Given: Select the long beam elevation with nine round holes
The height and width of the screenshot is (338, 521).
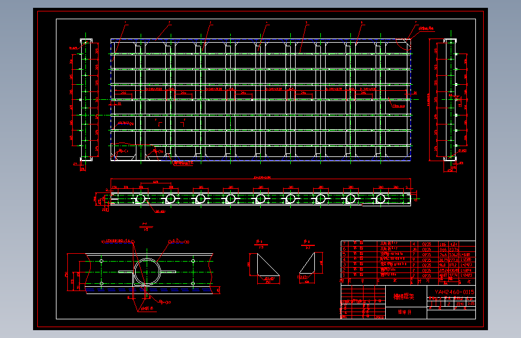Looking at the screenshot, I should click(261, 199).
